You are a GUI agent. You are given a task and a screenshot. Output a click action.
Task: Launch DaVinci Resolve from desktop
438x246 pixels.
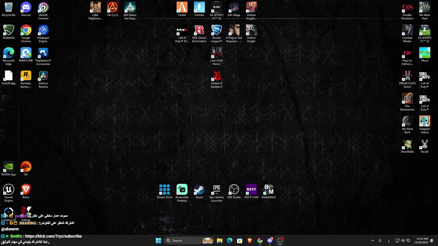coord(43,79)
